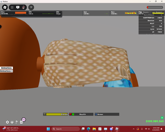165x132 pixels.
Task: Open the hamburger menu in top bar
Action: pyautogui.click(x=12, y=7)
